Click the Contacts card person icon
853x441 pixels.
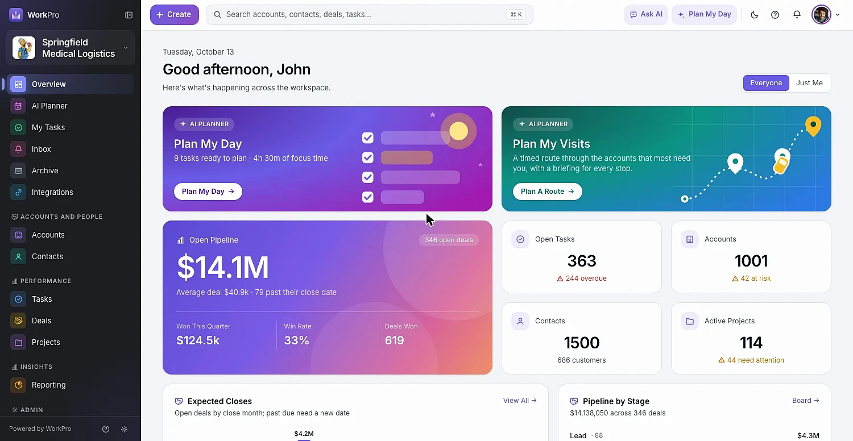[520, 321]
